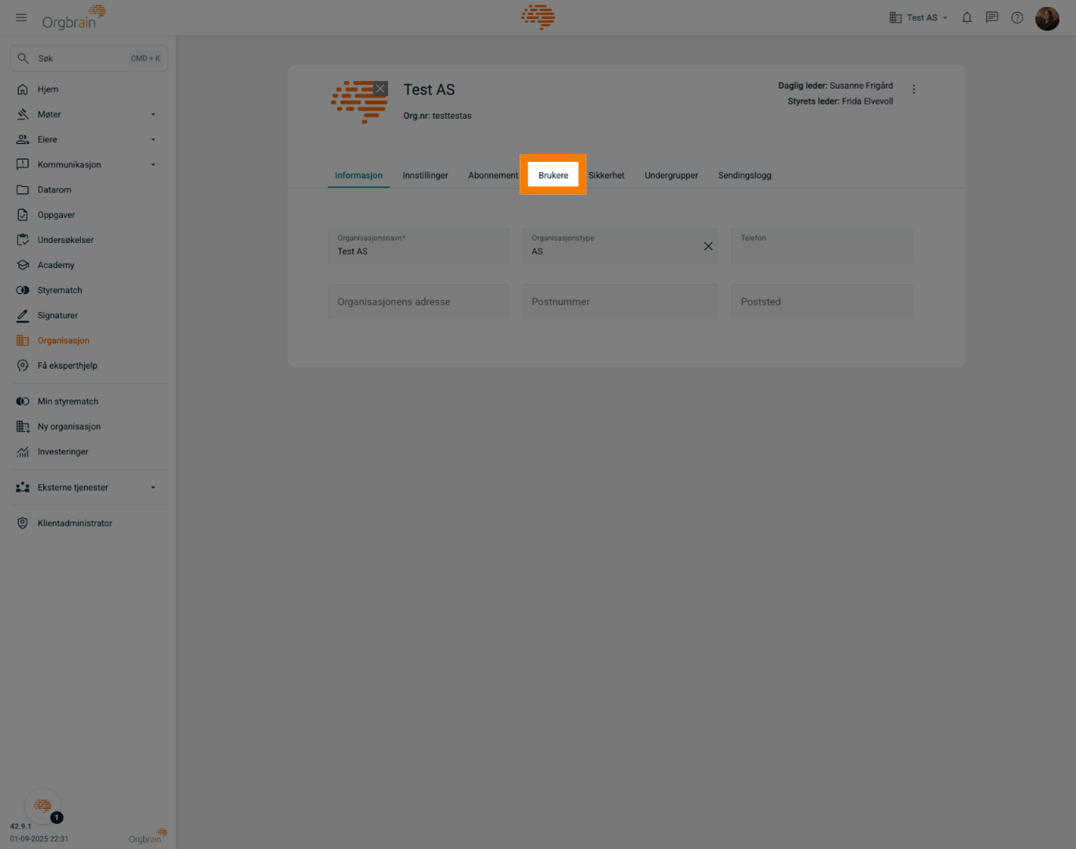Screen dimensions: 1076x849
Task: Click the Orgbrain assistant bubble with badge
Action: coord(43,806)
